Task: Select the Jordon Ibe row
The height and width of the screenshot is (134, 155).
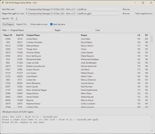Action: click(x=76, y=80)
